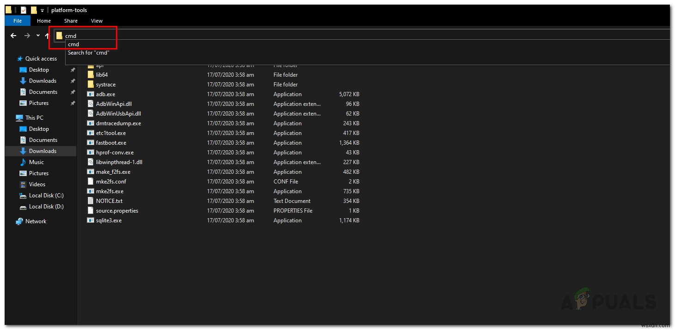Image resolution: width=675 pixels, height=330 pixels.
Task: Open the recent locations dropdown arrow
Action: [x=37, y=36]
